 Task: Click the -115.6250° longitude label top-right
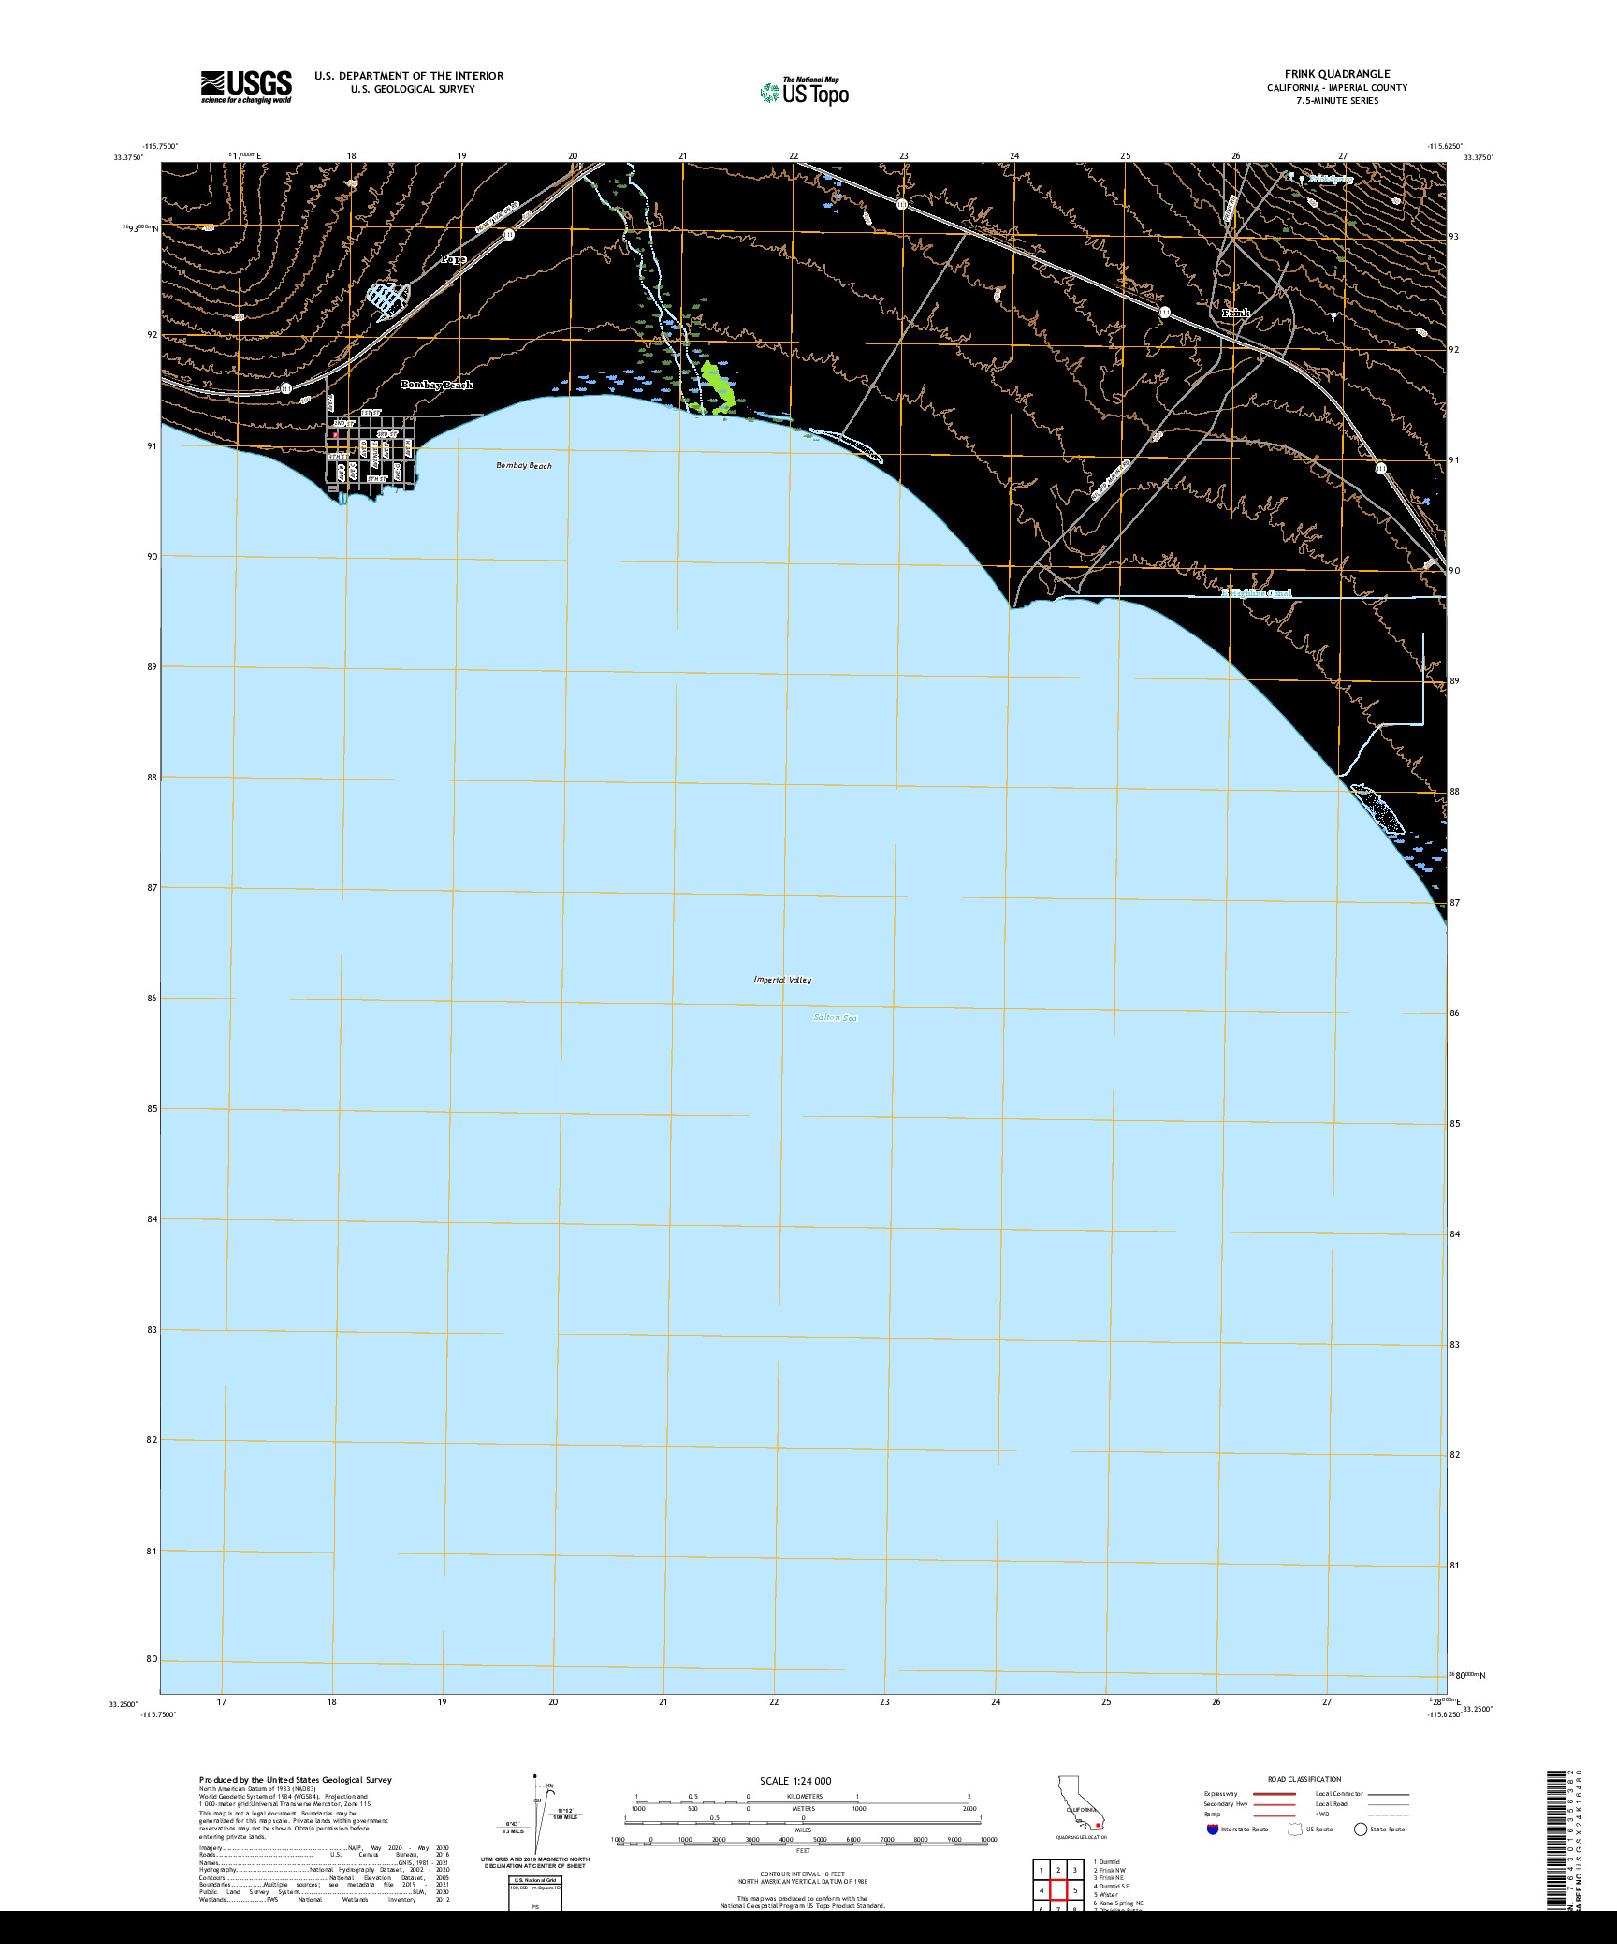point(1444,146)
